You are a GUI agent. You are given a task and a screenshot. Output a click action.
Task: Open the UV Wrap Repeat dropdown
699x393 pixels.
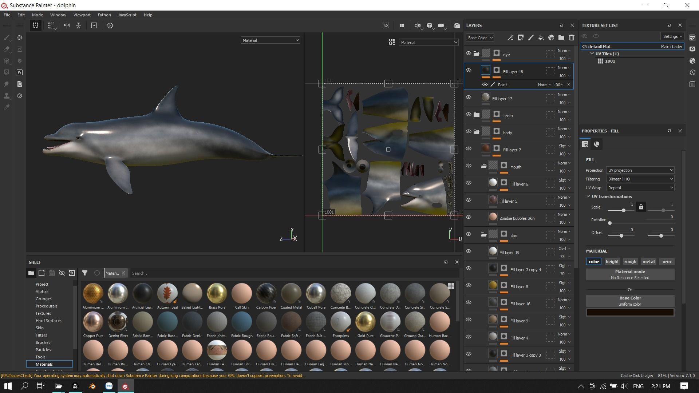[x=640, y=188]
